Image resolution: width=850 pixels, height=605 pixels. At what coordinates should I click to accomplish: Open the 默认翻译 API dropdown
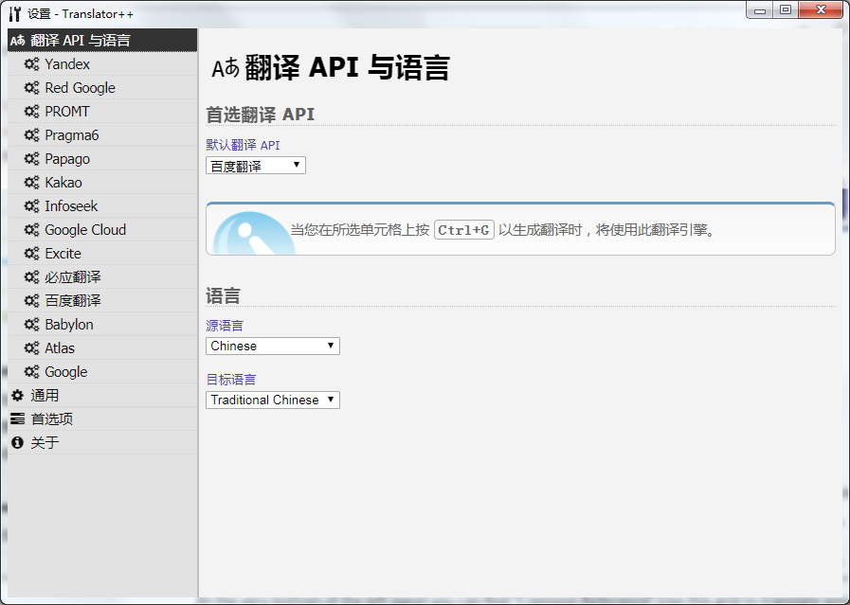(x=255, y=165)
